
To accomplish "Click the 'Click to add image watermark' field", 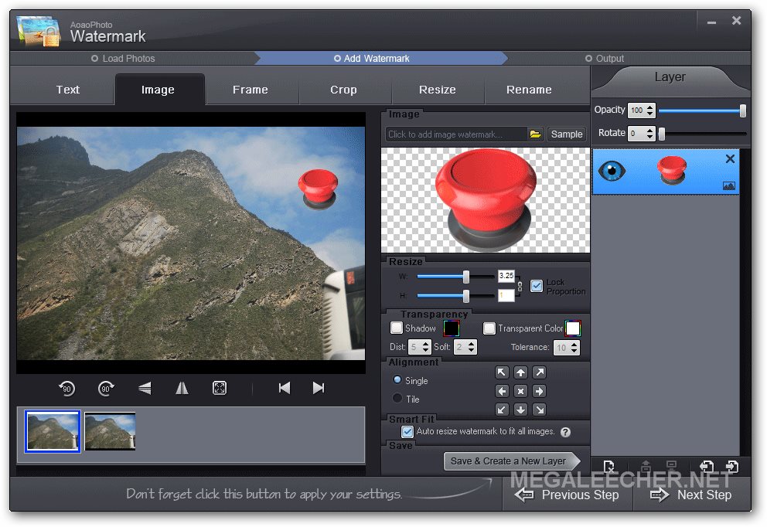I will pyautogui.click(x=456, y=134).
